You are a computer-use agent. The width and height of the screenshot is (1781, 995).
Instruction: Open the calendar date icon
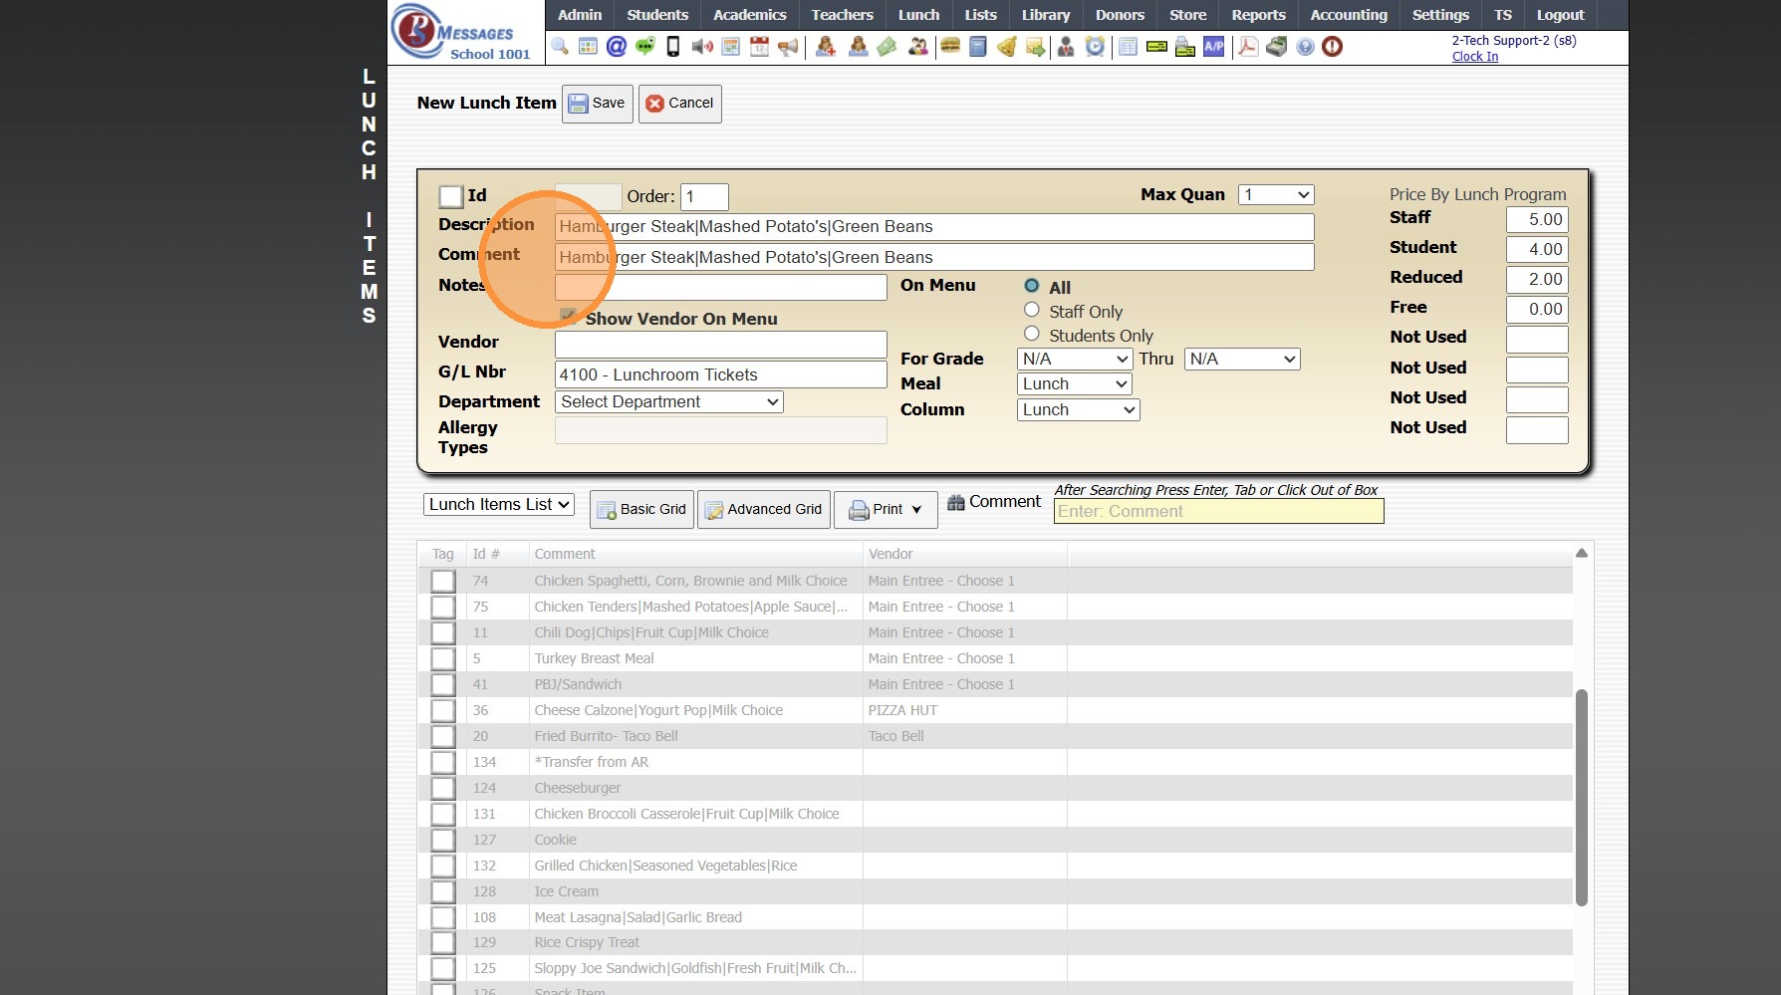point(759,47)
